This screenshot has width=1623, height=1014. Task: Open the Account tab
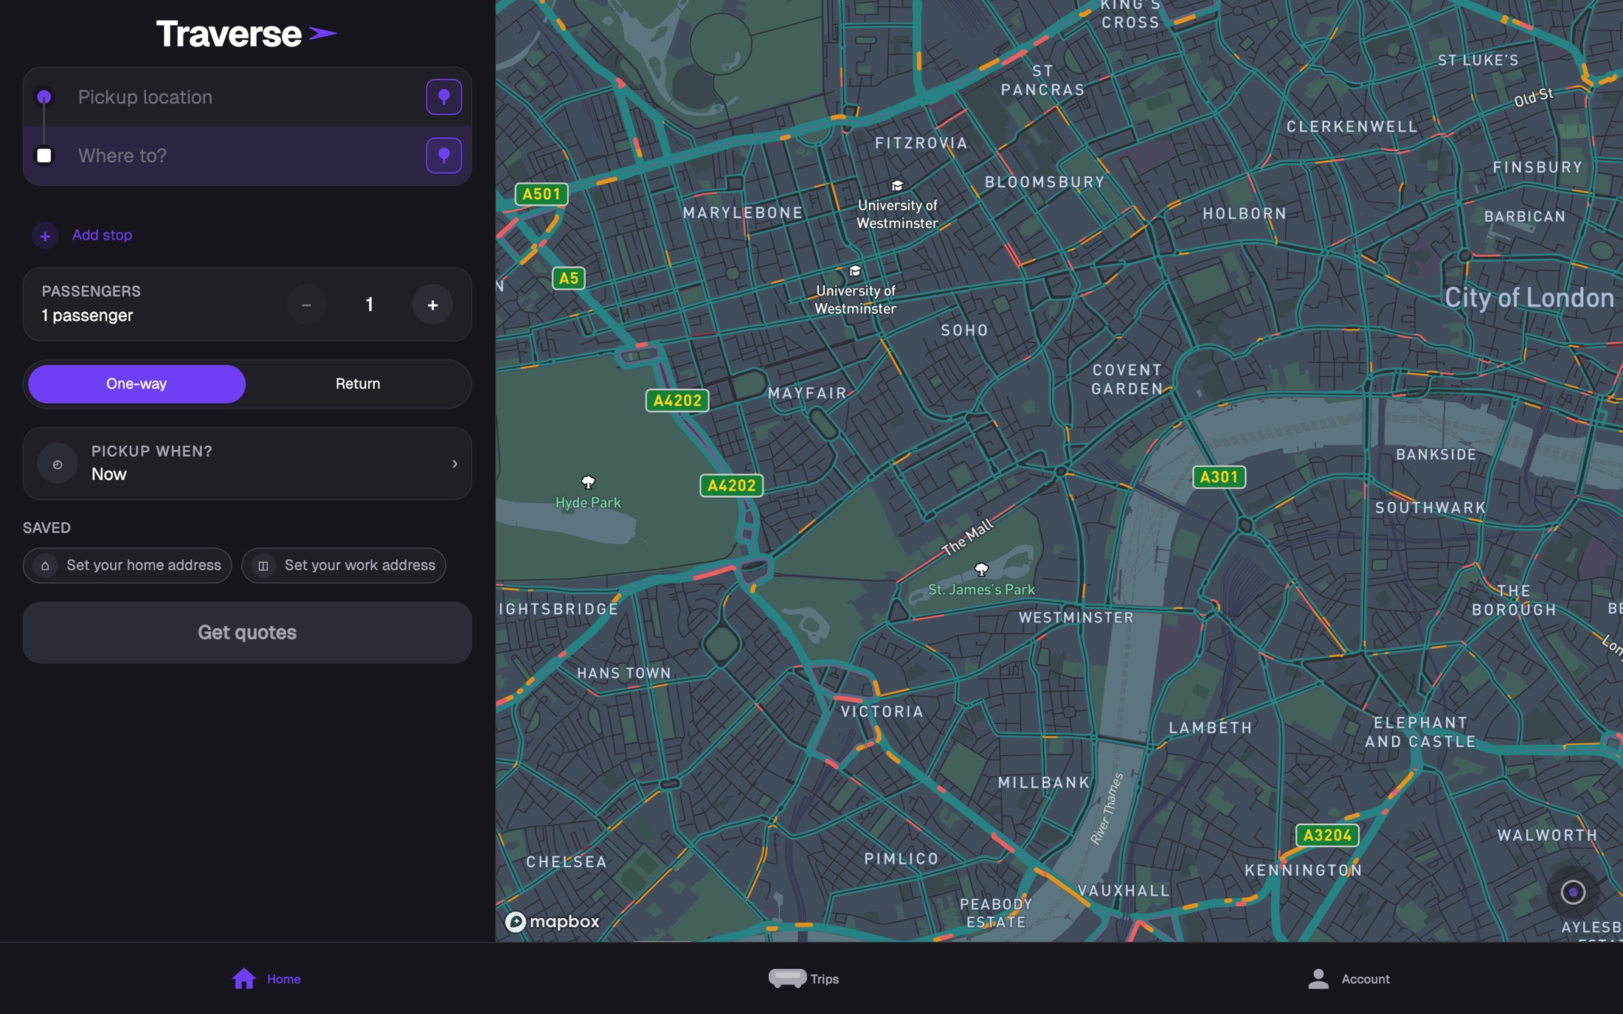click(1349, 979)
